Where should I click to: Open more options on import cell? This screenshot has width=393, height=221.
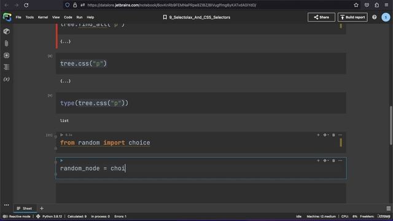(340, 135)
